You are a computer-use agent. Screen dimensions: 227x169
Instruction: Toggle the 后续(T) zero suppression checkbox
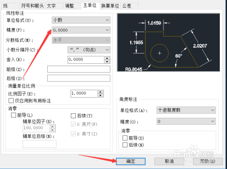point(73,116)
